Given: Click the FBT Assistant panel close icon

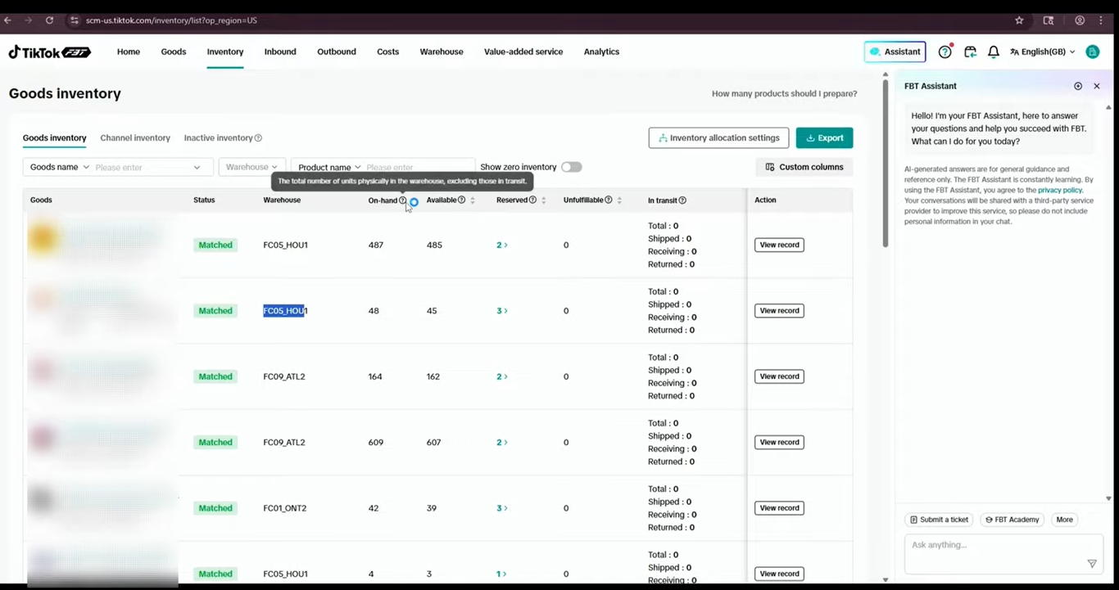Looking at the screenshot, I should click(x=1097, y=86).
